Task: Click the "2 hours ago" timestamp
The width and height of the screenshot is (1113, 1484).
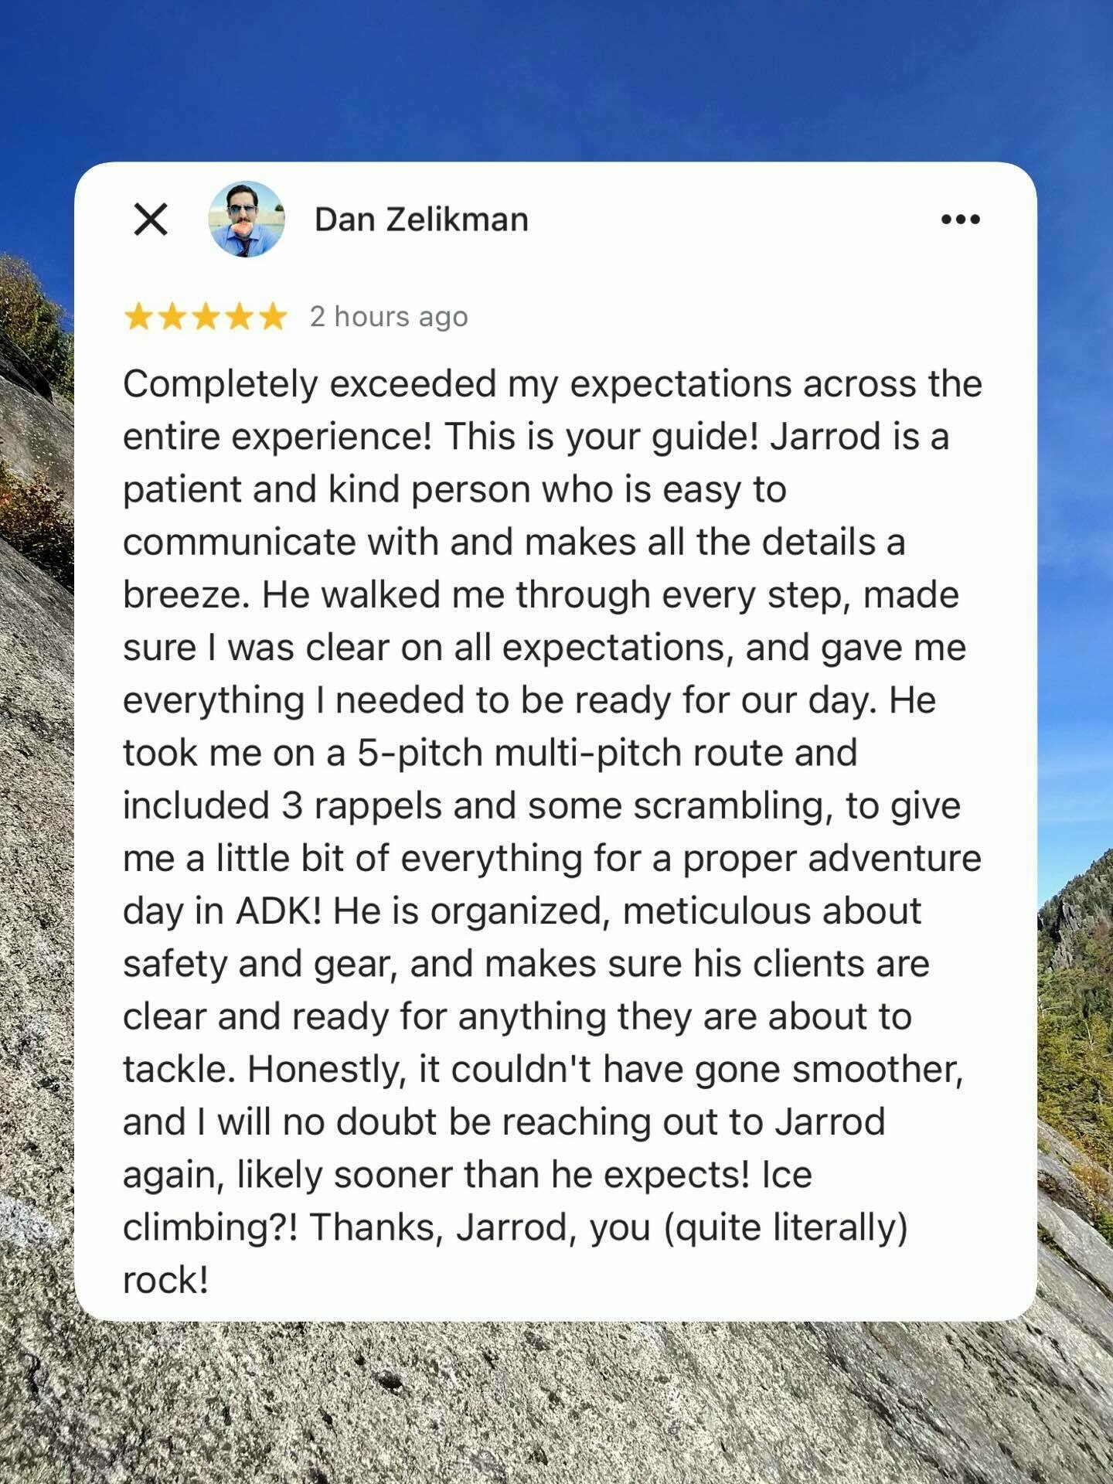Action: [x=389, y=317]
